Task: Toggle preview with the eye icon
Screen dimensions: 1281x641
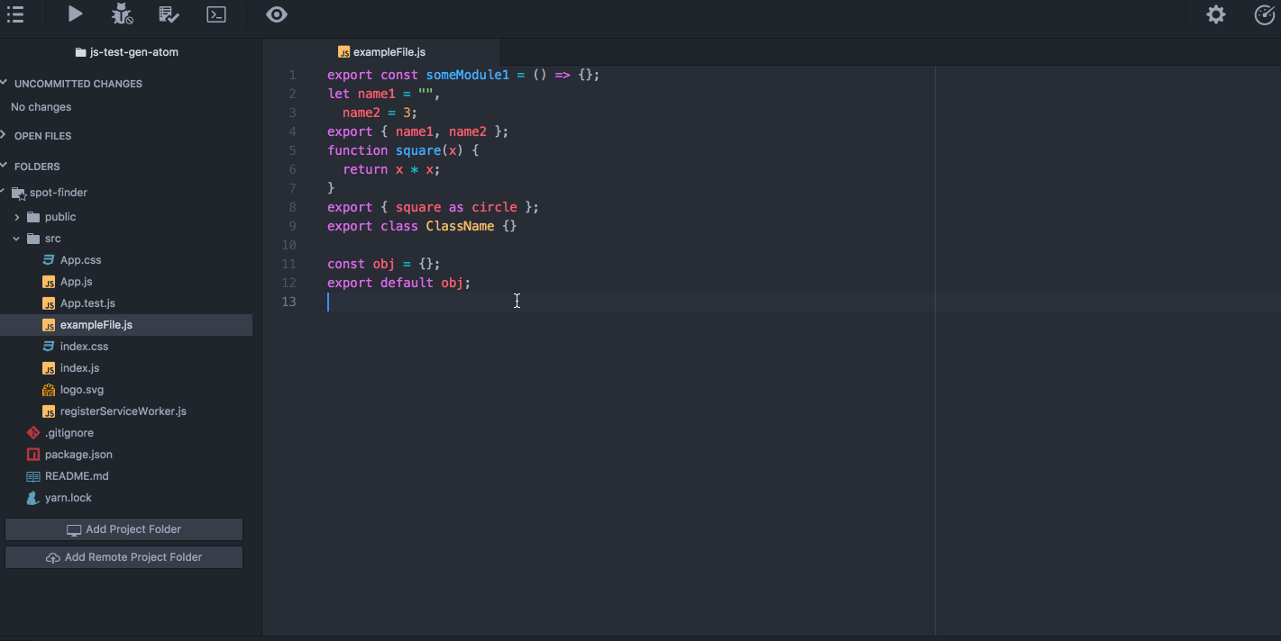Action: (x=276, y=14)
